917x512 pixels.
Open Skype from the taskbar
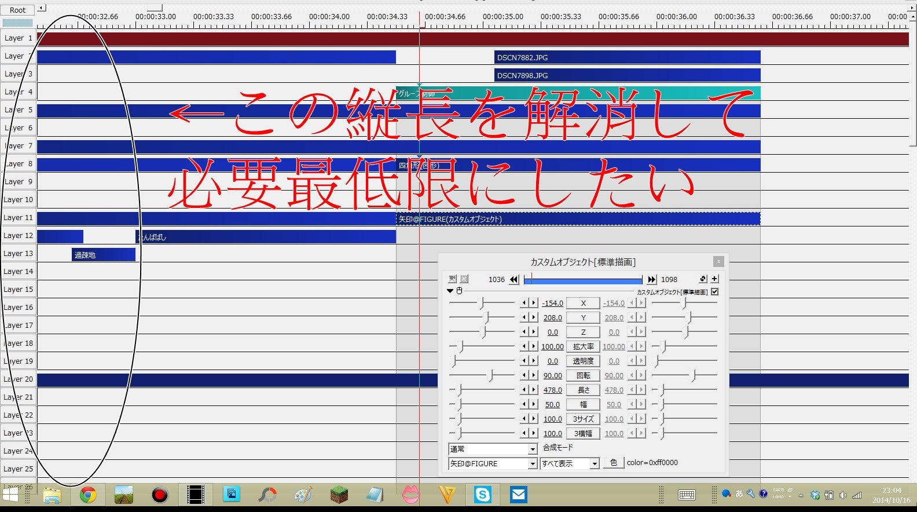pyautogui.click(x=482, y=495)
